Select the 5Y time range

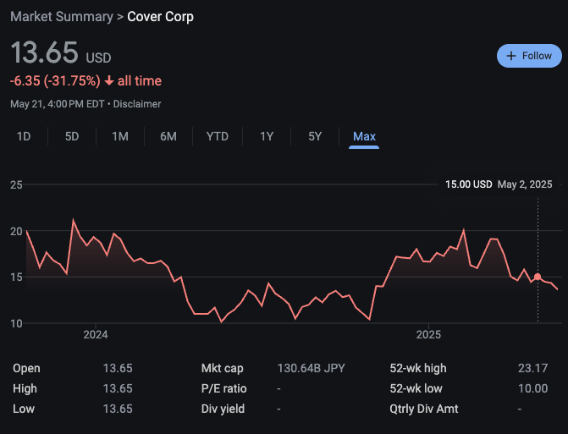tap(315, 136)
